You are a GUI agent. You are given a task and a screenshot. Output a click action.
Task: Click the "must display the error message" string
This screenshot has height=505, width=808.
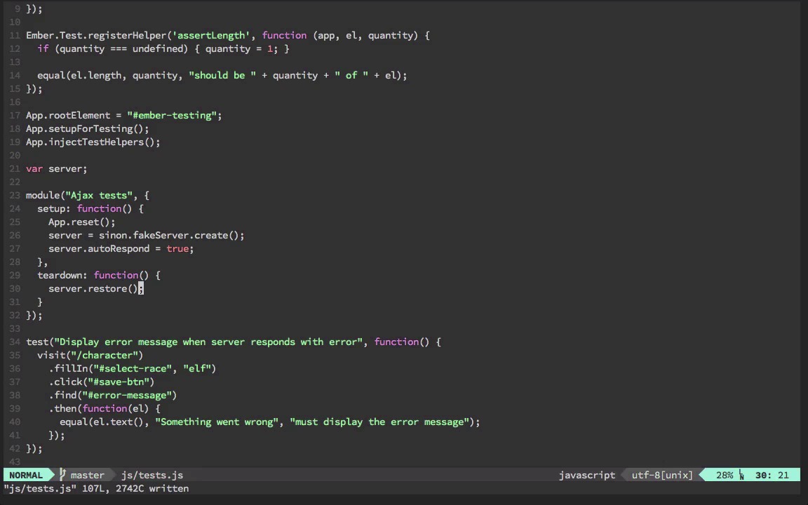(x=379, y=422)
